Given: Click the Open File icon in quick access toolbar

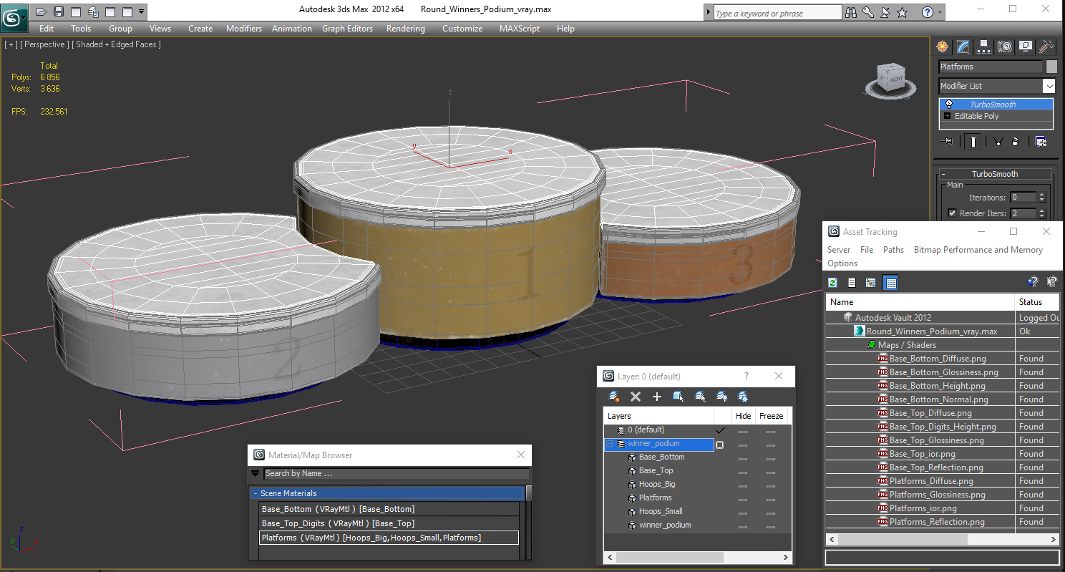Looking at the screenshot, I should (42, 11).
